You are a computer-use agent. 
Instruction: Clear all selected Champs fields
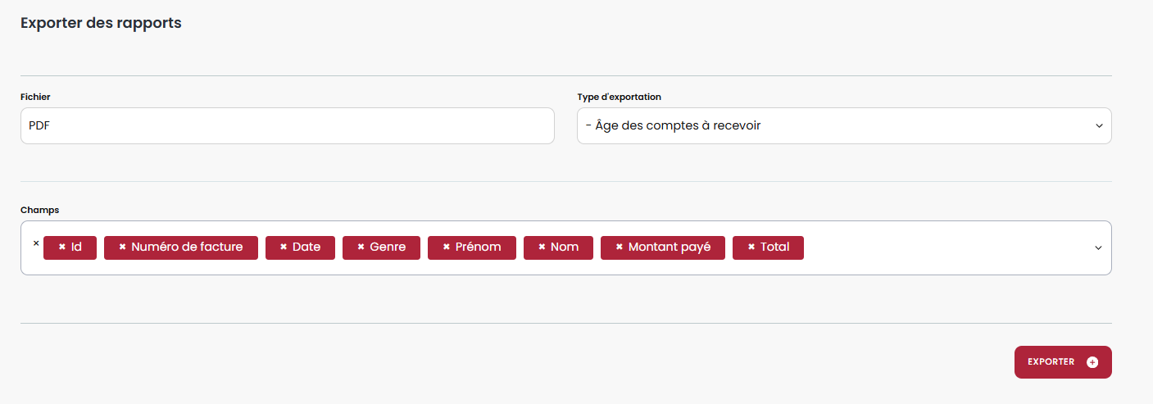pos(35,243)
